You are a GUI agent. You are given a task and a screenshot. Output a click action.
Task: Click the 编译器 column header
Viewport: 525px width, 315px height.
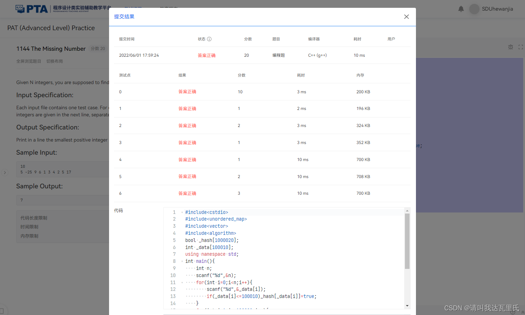pos(314,39)
